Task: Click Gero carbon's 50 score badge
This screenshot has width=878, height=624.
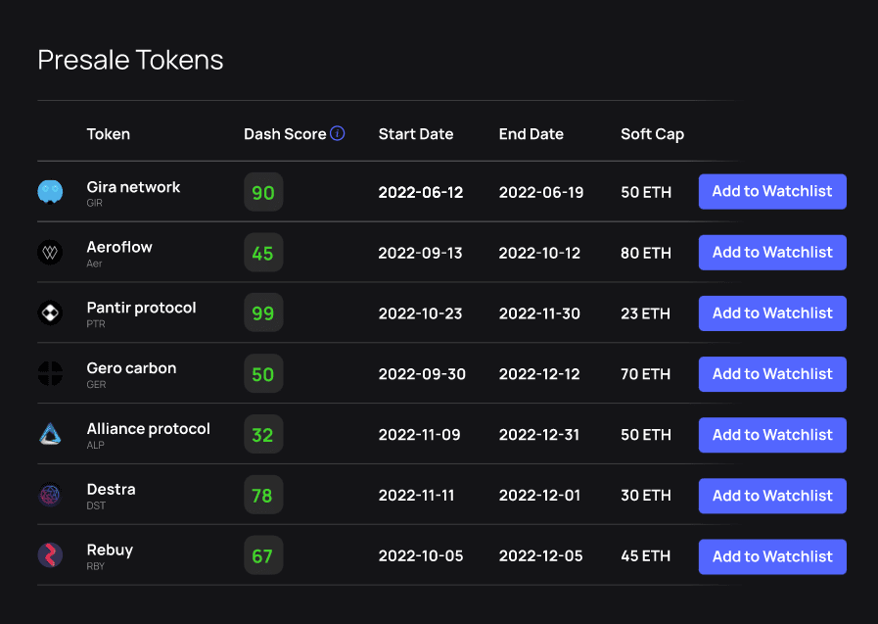Action: (x=262, y=374)
